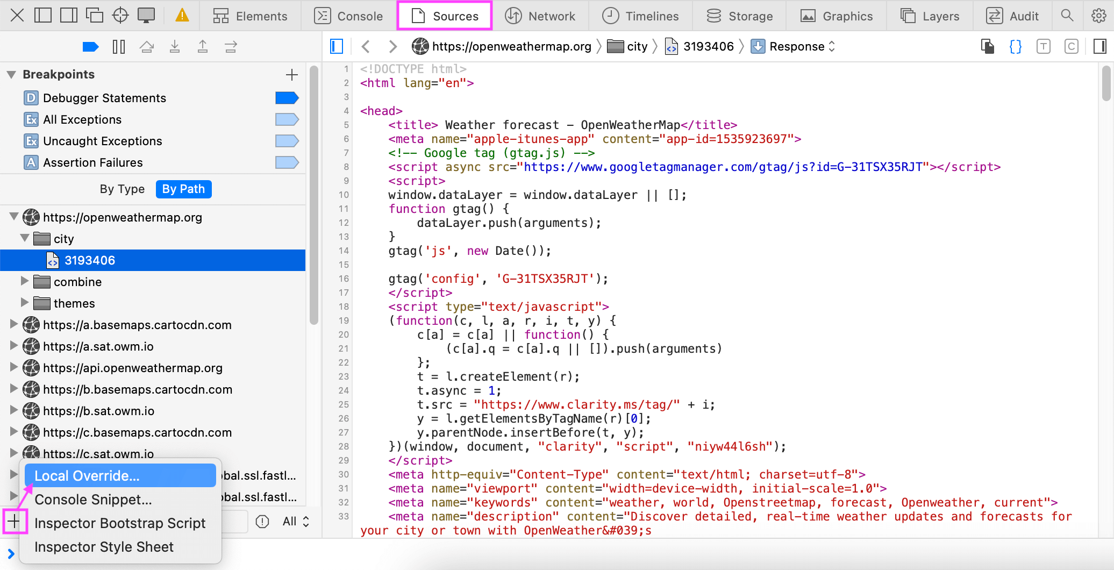
Task: Toggle Uncaught Exceptions breakpoint
Action: pos(287,141)
